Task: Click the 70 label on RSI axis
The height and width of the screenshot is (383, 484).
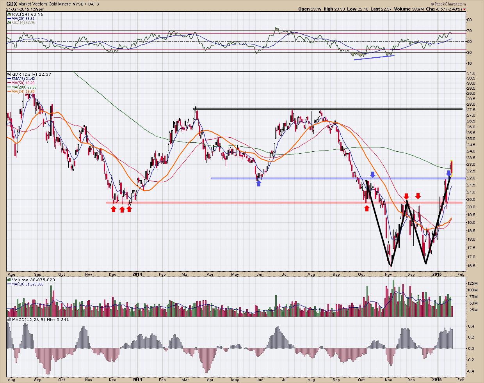Action: click(470, 31)
